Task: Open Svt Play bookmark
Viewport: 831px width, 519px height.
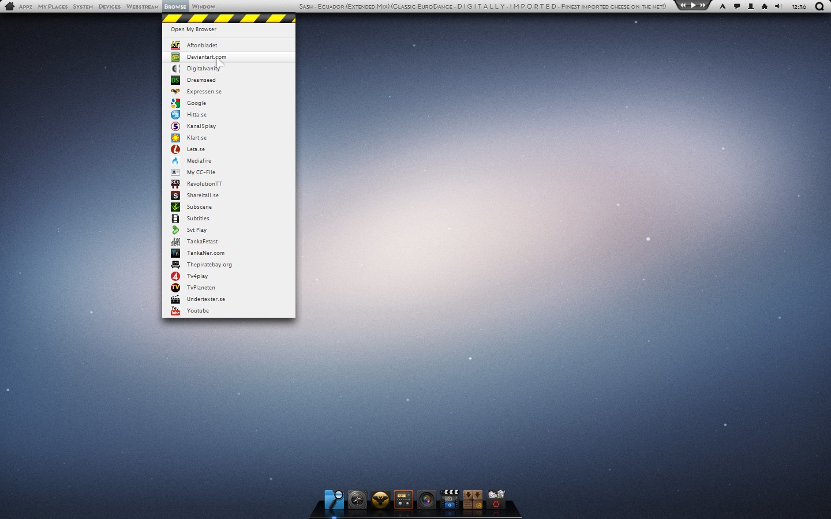Action: 229,230
